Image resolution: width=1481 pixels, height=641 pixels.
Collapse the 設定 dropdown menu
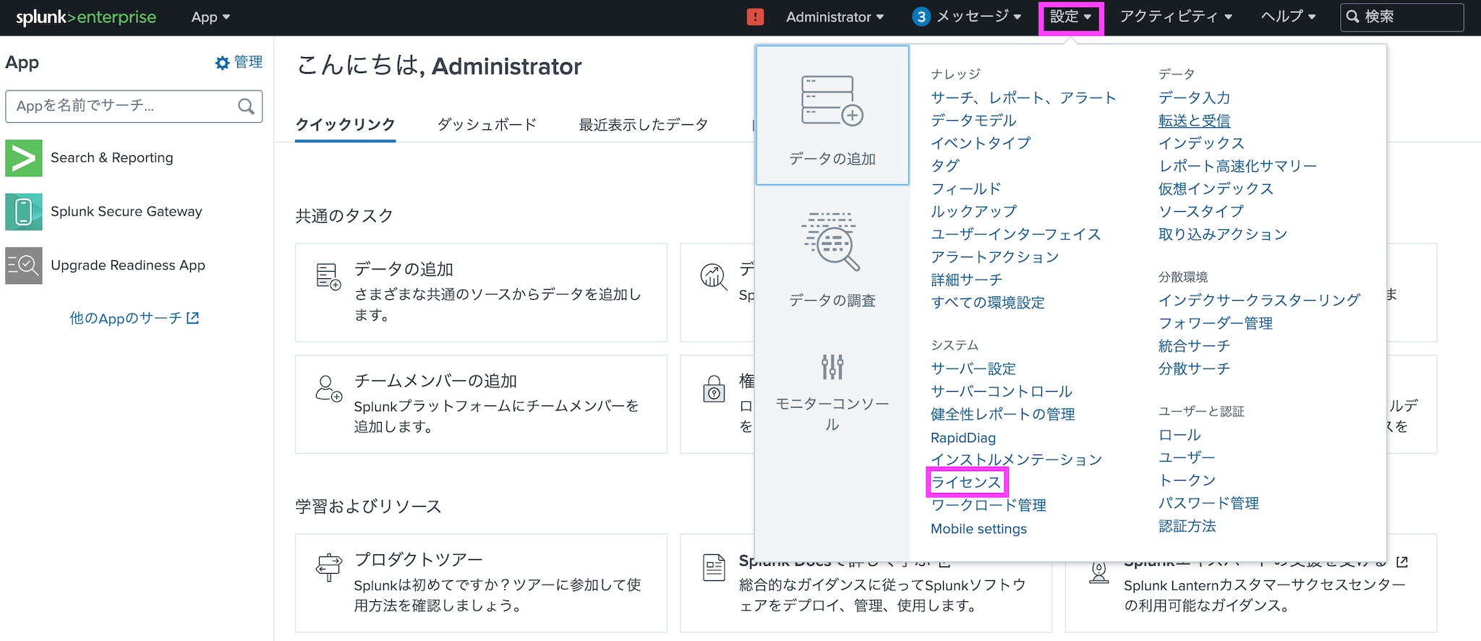(x=1071, y=17)
